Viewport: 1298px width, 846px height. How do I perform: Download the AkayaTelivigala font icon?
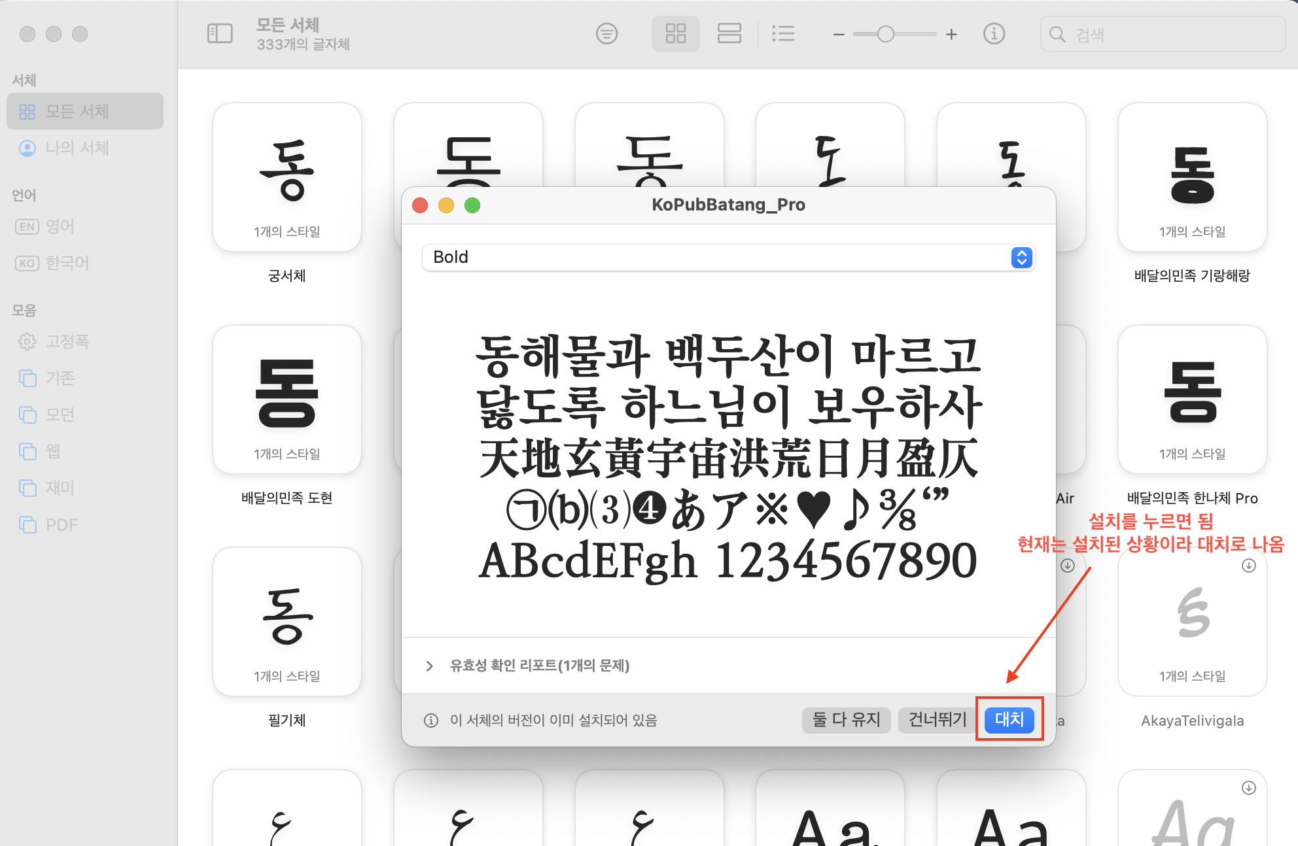(1248, 566)
